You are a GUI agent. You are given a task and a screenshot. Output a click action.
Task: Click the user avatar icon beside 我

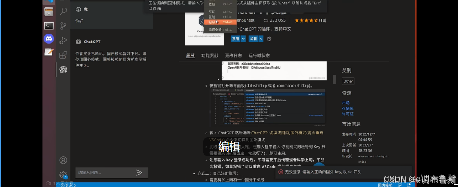pyautogui.click(x=78, y=9)
